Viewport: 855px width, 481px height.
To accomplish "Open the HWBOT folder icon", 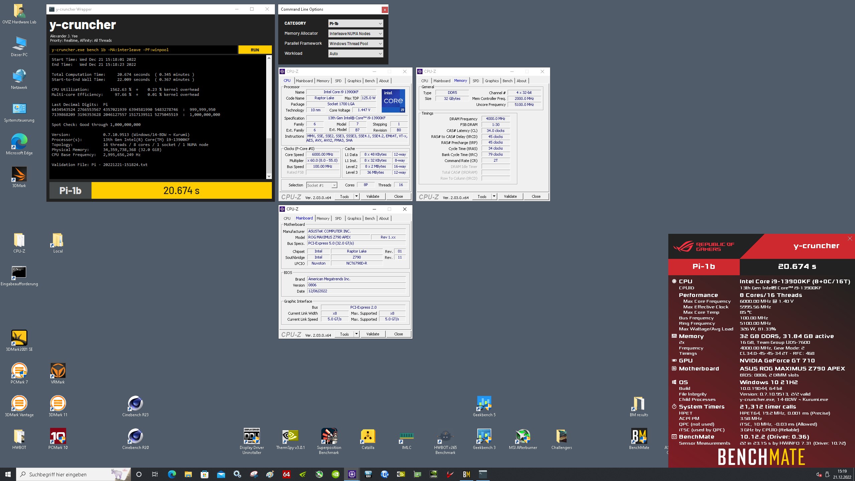I will [19, 439].
